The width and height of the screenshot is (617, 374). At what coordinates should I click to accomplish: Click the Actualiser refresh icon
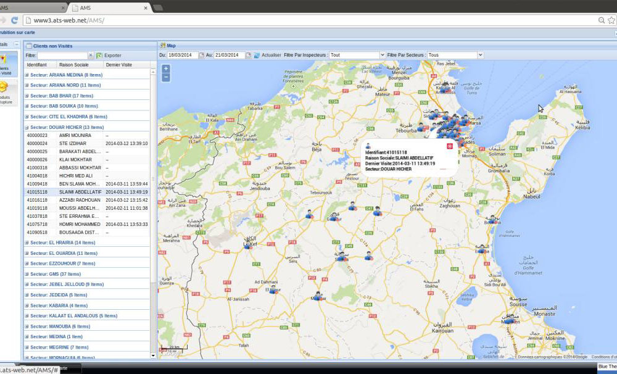[257, 55]
